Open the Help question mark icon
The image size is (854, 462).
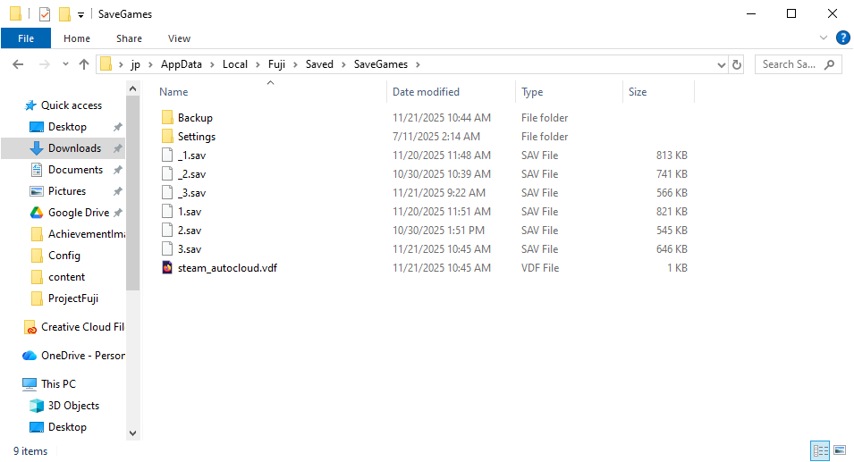tap(841, 38)
